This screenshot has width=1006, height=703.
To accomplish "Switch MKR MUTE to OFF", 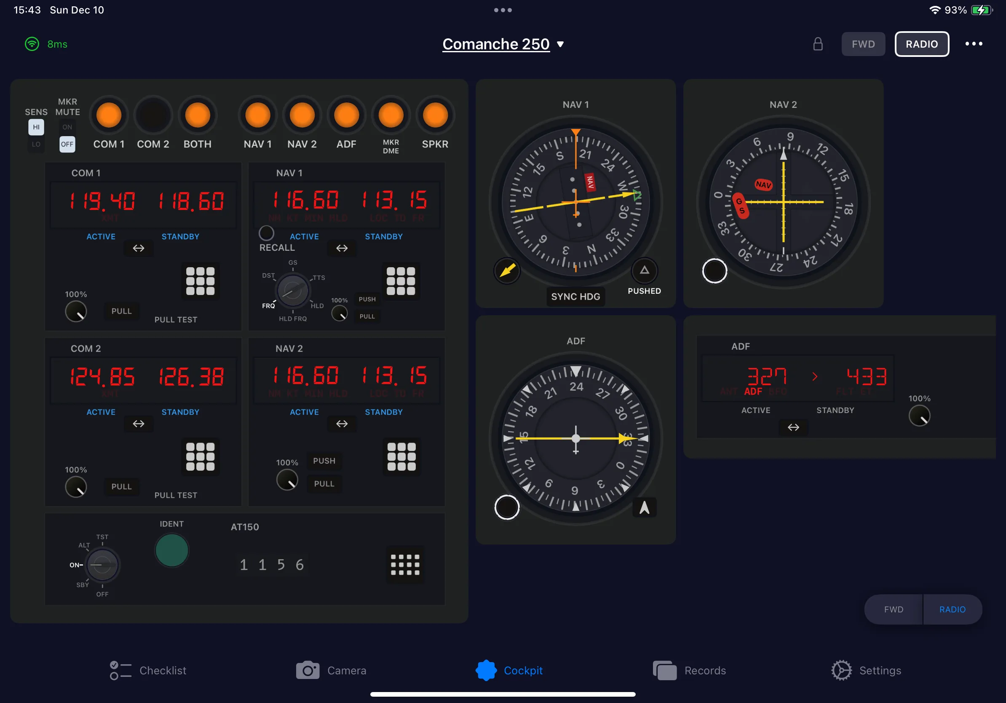I will point(67,144).
